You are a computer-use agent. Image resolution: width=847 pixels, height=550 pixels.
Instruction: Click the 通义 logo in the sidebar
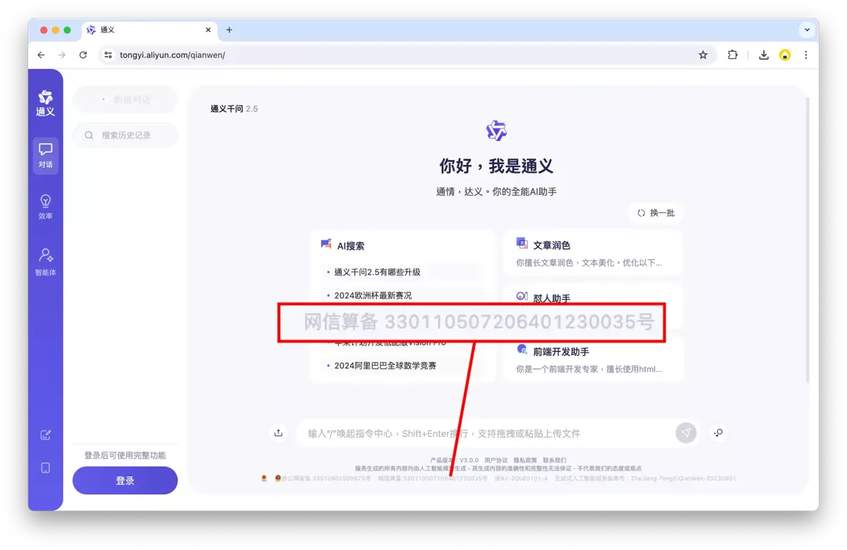[x=45, y=103]
